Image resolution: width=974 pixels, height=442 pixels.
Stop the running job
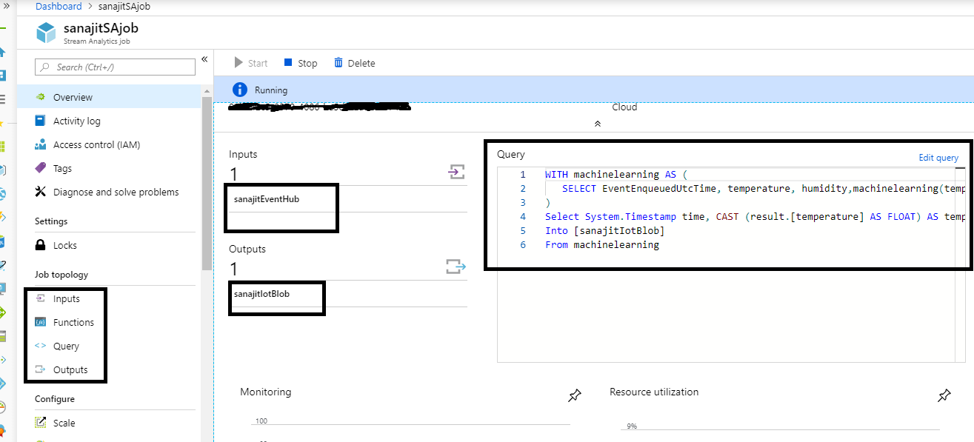tap(300, 62)
